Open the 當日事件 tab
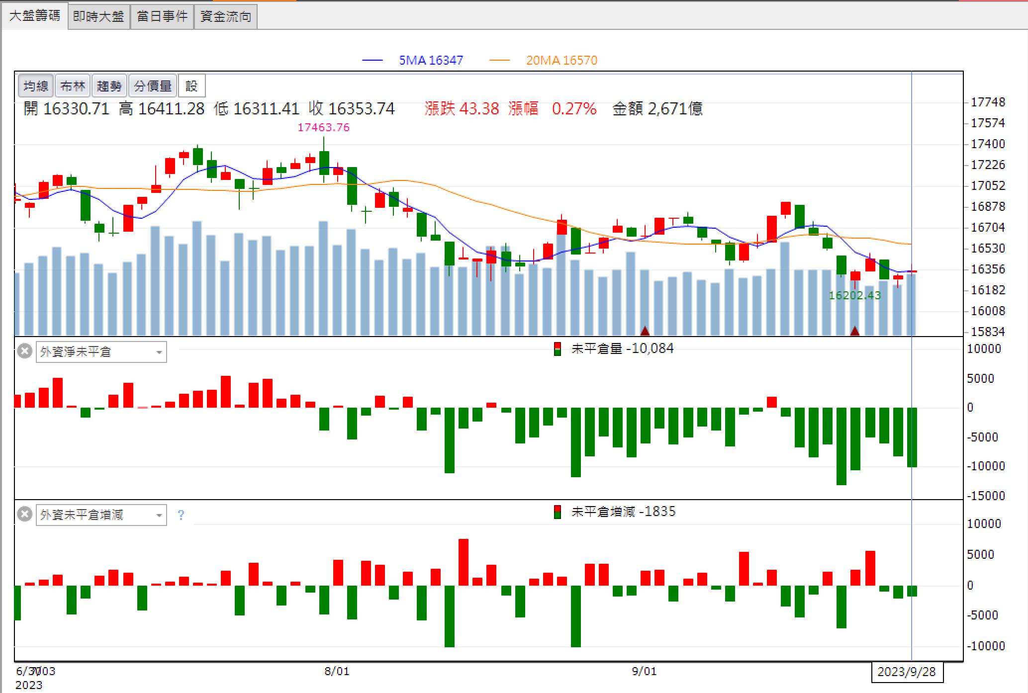 click(x=162, y=16)
